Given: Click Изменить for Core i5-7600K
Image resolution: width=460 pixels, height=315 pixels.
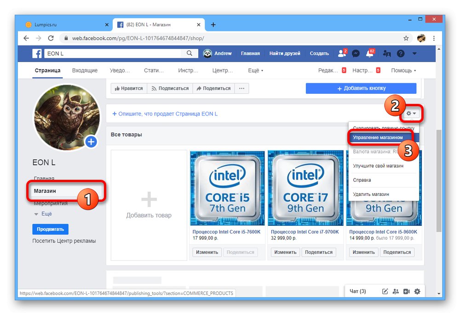Looking at the screenshot, I should click(x=207, y=252).
